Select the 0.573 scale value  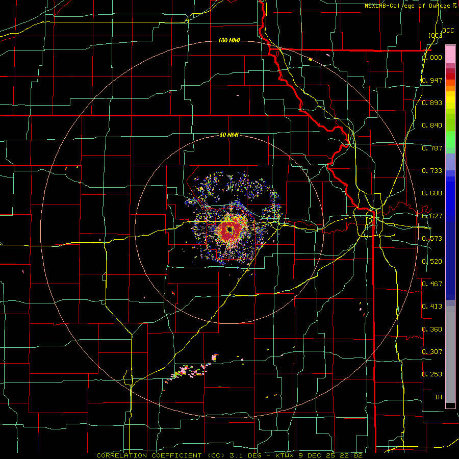432,239
